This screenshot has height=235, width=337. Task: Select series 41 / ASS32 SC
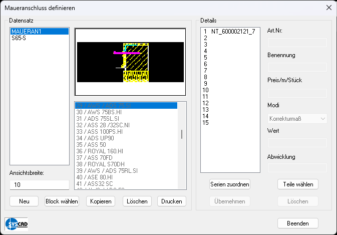pos(126,183)
